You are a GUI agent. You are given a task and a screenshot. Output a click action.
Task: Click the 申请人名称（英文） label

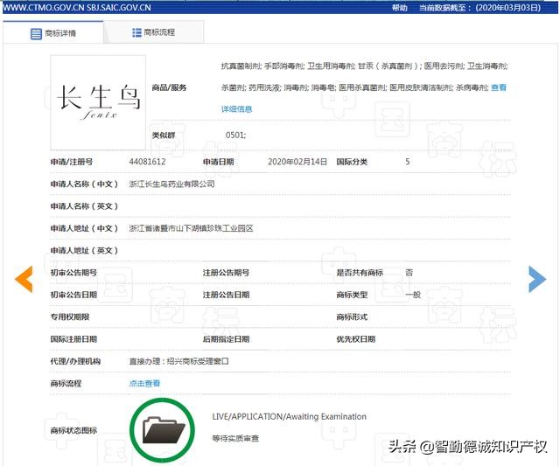point(84,205)
